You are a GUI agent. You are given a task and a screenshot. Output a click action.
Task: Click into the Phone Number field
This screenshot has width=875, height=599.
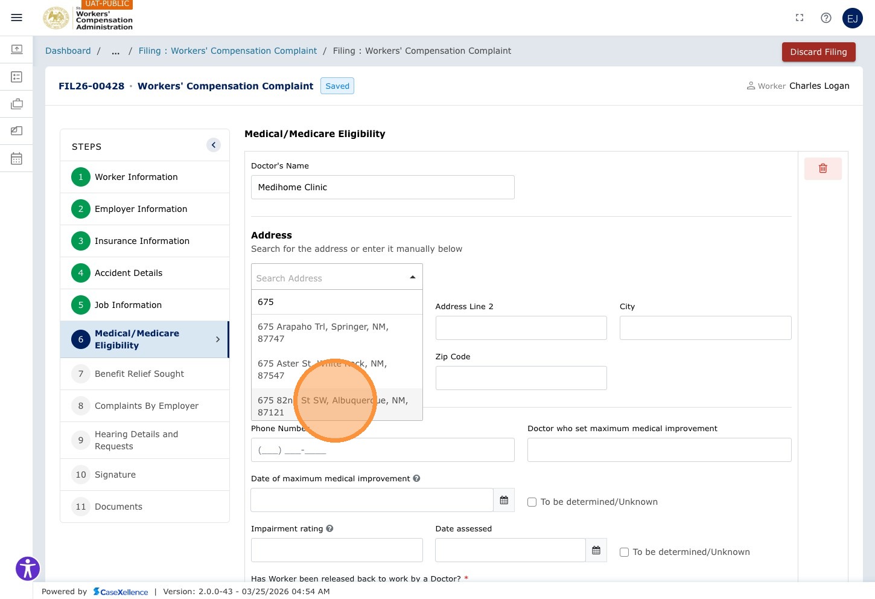point(383,450)
